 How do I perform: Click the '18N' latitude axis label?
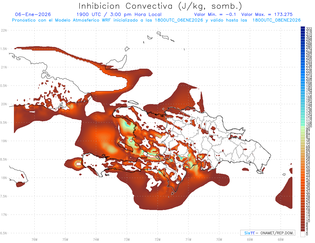4,178
